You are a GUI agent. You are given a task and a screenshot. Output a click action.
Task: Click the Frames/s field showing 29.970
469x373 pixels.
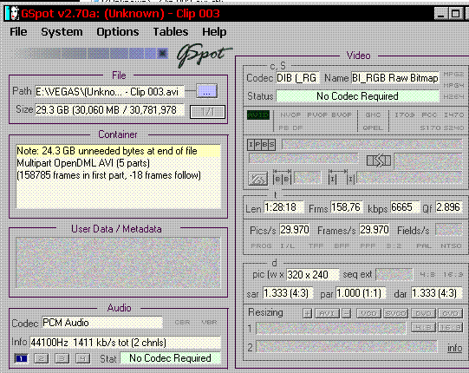pyautogui.click(x=375, y=230)
